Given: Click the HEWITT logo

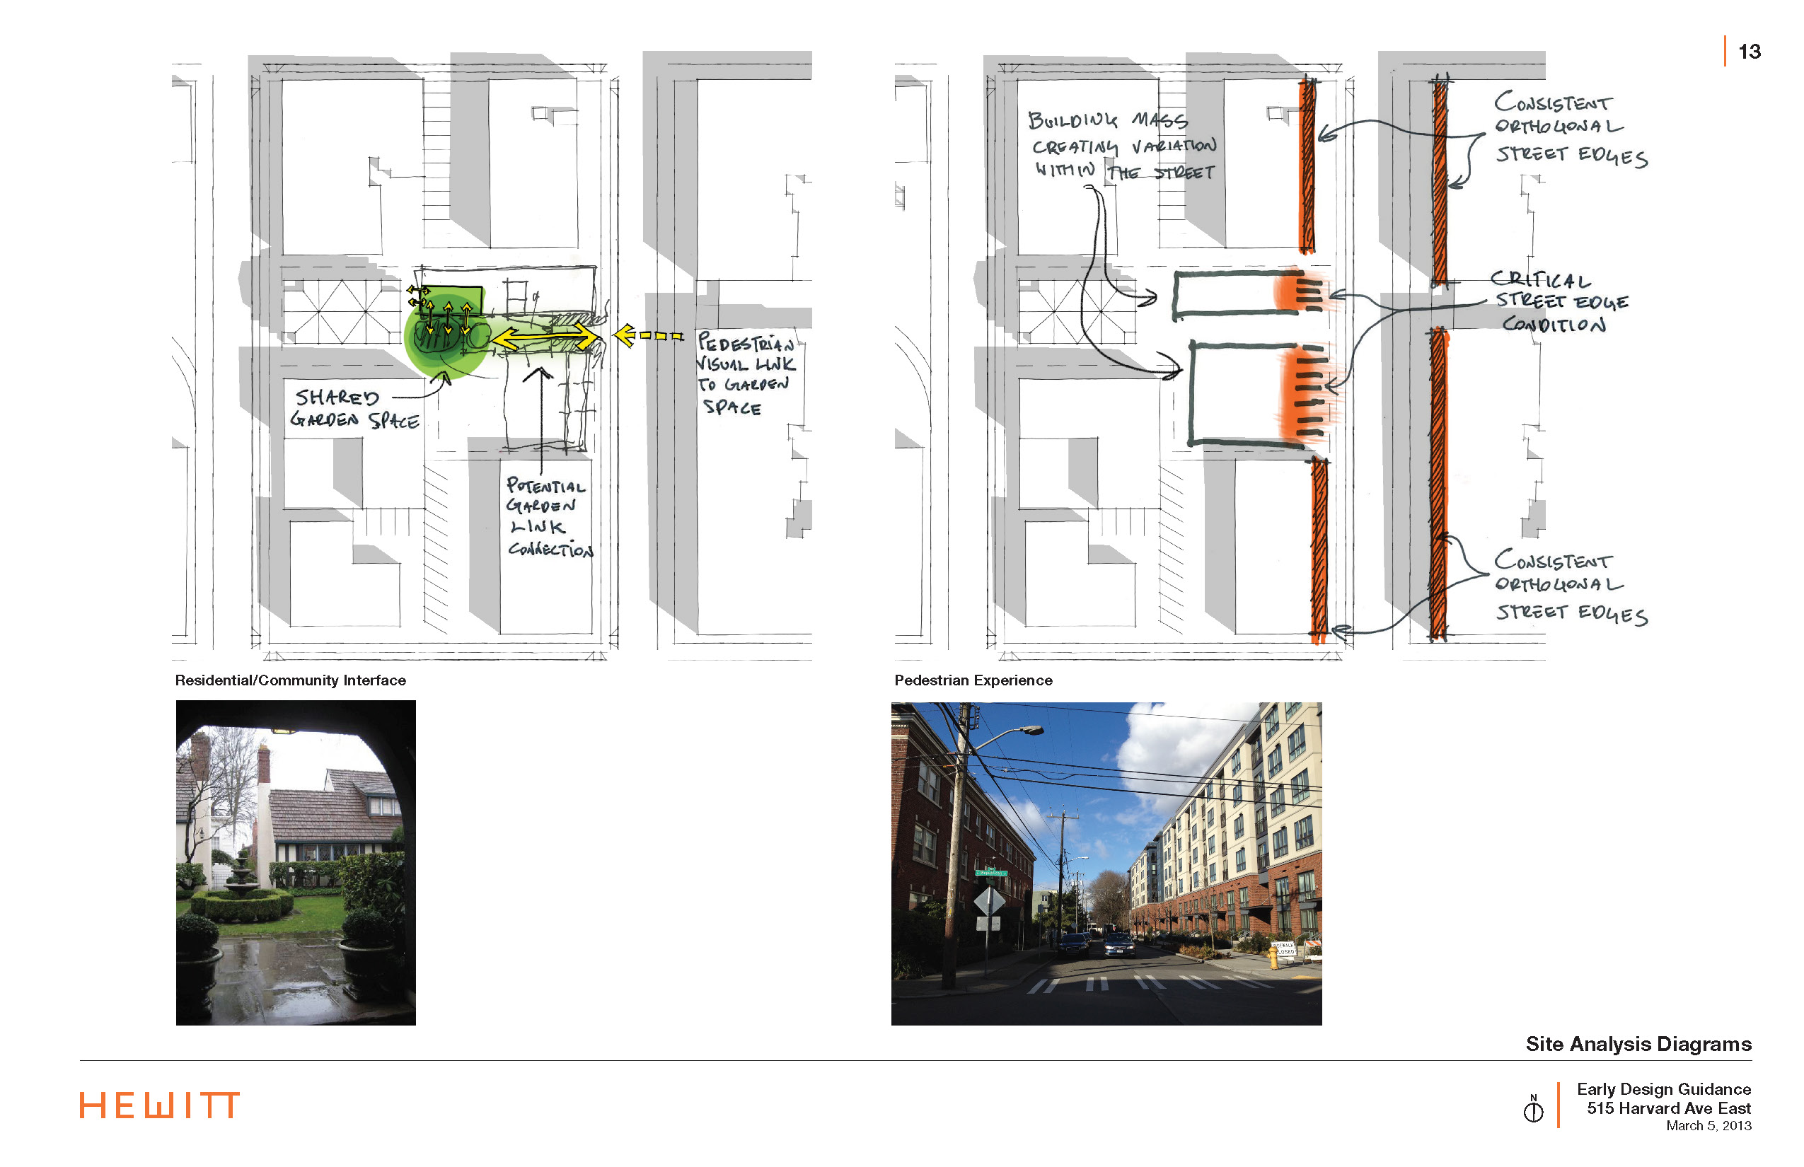Looking at the screenshot, I should point(159,1105).
